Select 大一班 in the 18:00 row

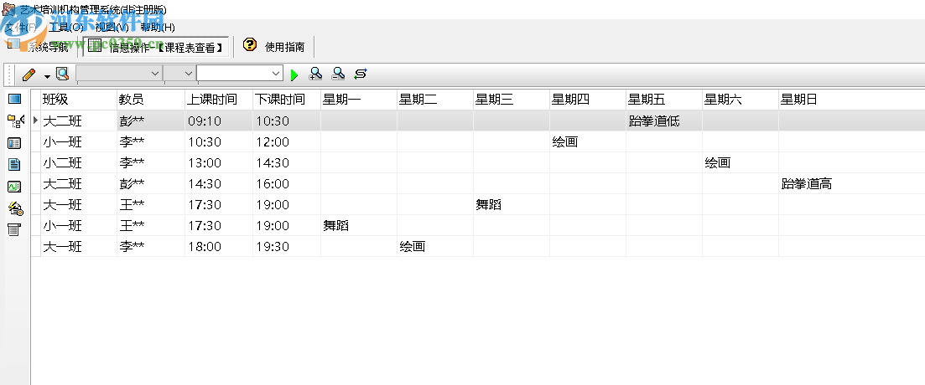[79, 247]
